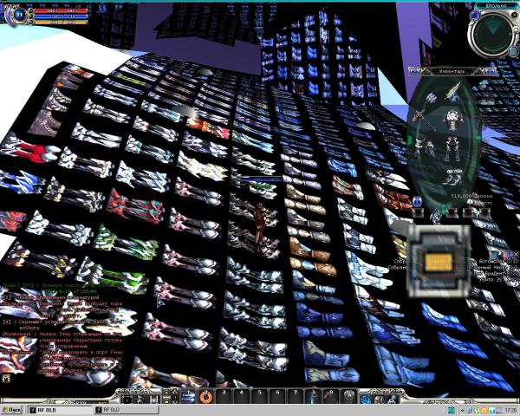The width and height of the screenshot is (520, 416).
Task: Select empty hotbar slot 7
Action: pyautogui.click(x=296, y=396)
